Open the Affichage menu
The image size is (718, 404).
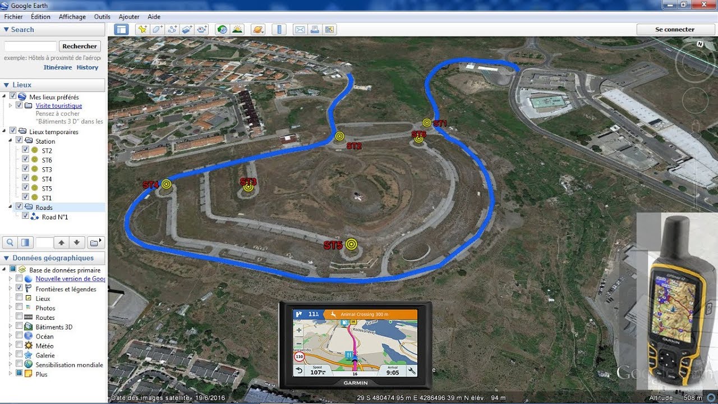[x=72, y=17]
